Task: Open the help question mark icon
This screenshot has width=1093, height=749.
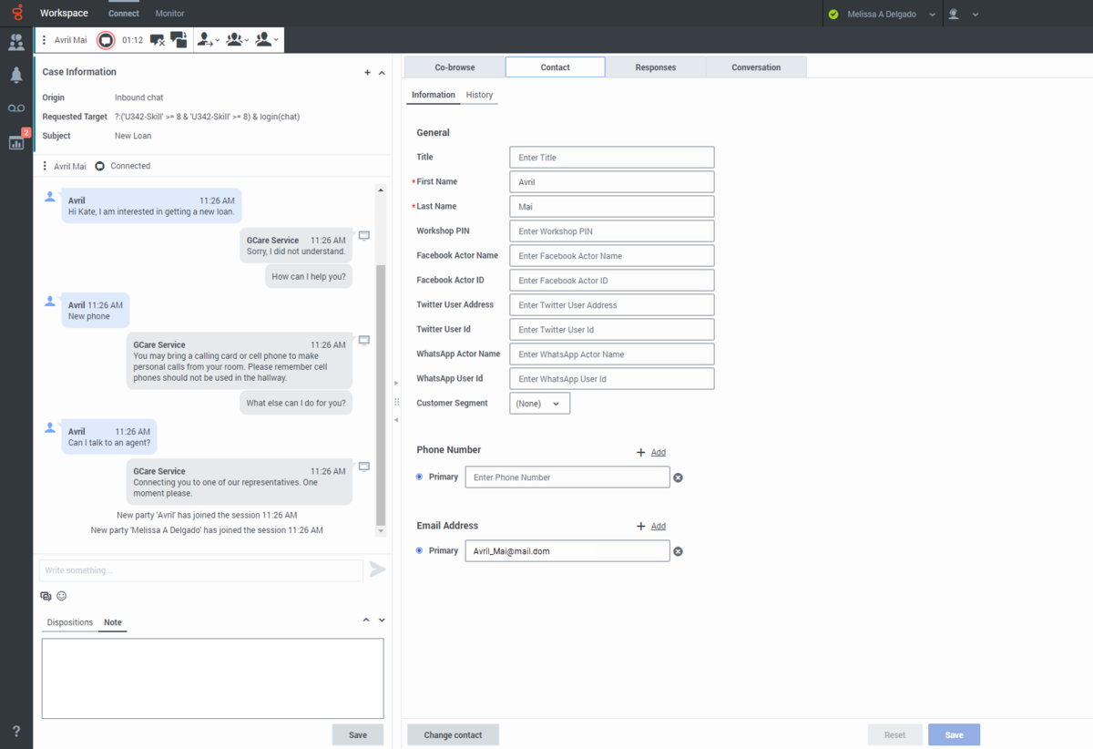Action: [16, 732]
